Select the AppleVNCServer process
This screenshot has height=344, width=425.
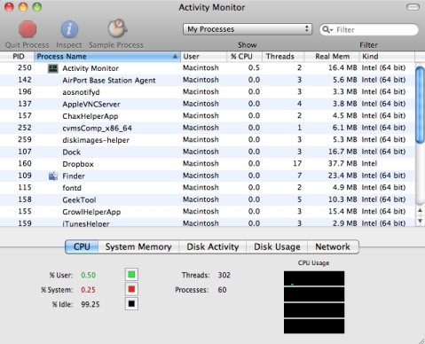point(208,104)
